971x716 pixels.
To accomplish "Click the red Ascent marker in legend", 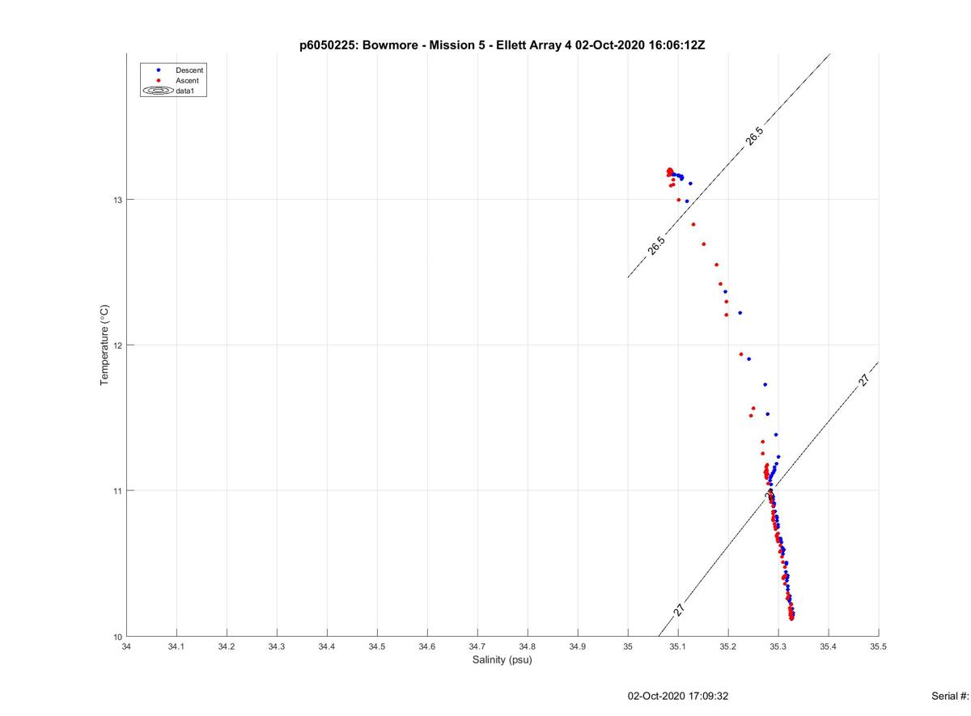I will tap(159, 81).
